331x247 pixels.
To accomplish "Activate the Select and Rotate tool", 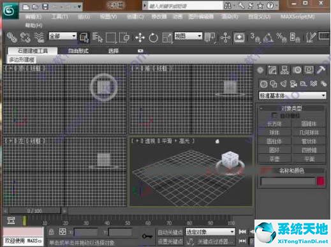I will (153, 38).
